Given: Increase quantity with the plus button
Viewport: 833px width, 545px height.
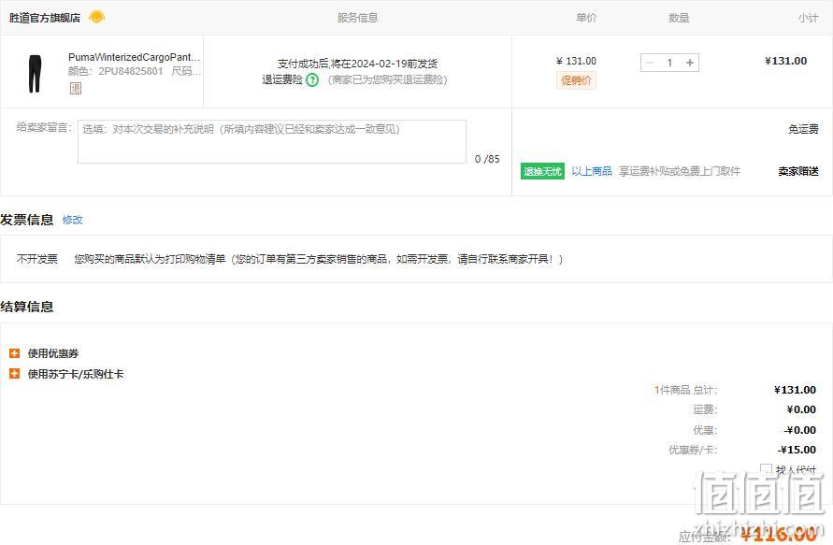Looking at the screenshot, I should pos(690,63).
